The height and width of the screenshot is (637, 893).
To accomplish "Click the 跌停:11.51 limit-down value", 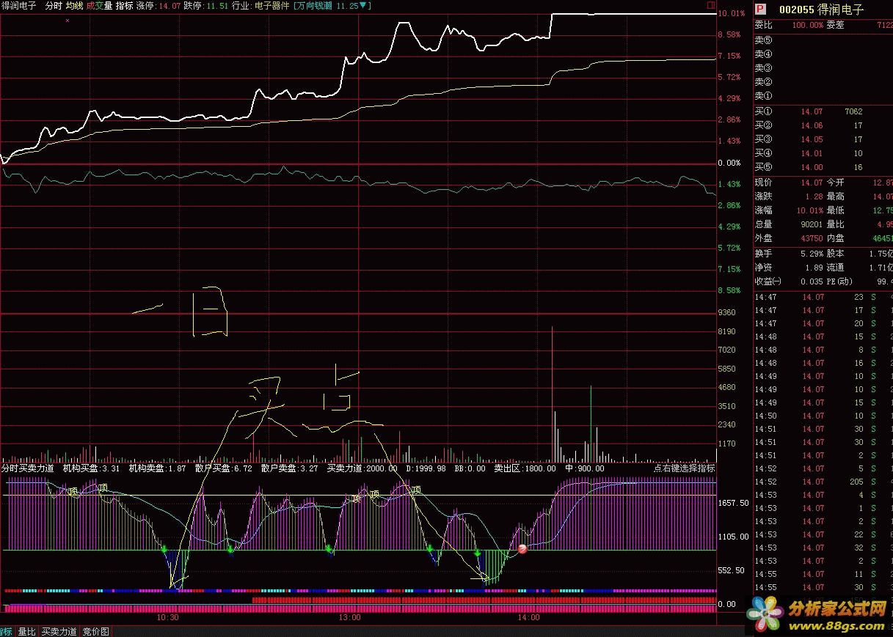I will 205,5.
